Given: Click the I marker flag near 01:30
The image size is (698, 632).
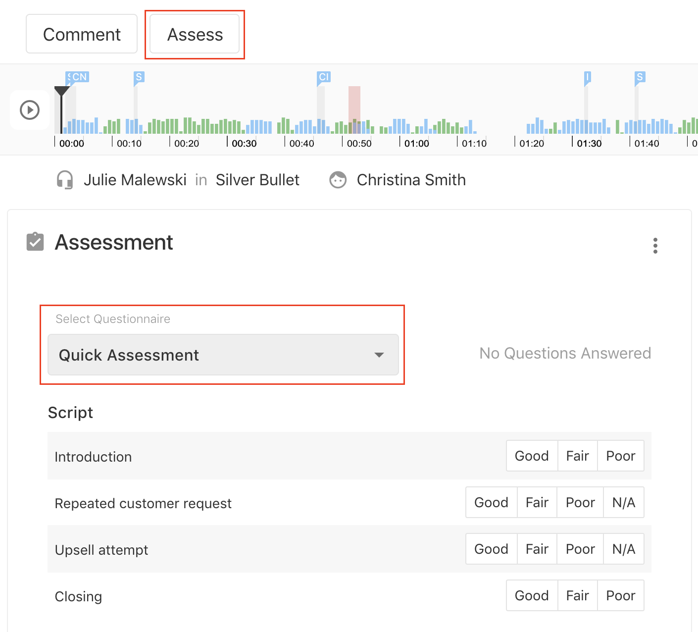Looking at the screenshot, I should point(586,77).
